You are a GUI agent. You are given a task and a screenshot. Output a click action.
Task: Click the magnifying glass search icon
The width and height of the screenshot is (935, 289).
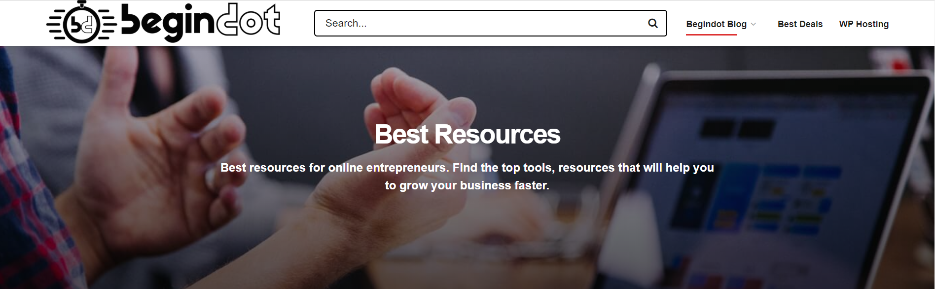[x=653, y=23]
